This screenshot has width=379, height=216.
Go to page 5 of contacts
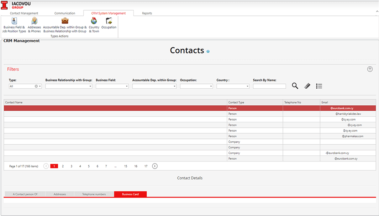tap(89, 166)
